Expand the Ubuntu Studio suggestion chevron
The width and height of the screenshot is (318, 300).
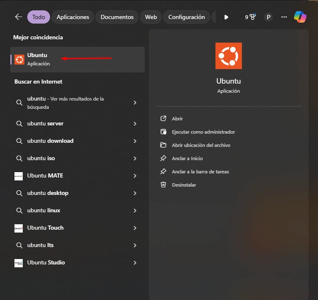(135, 263)
